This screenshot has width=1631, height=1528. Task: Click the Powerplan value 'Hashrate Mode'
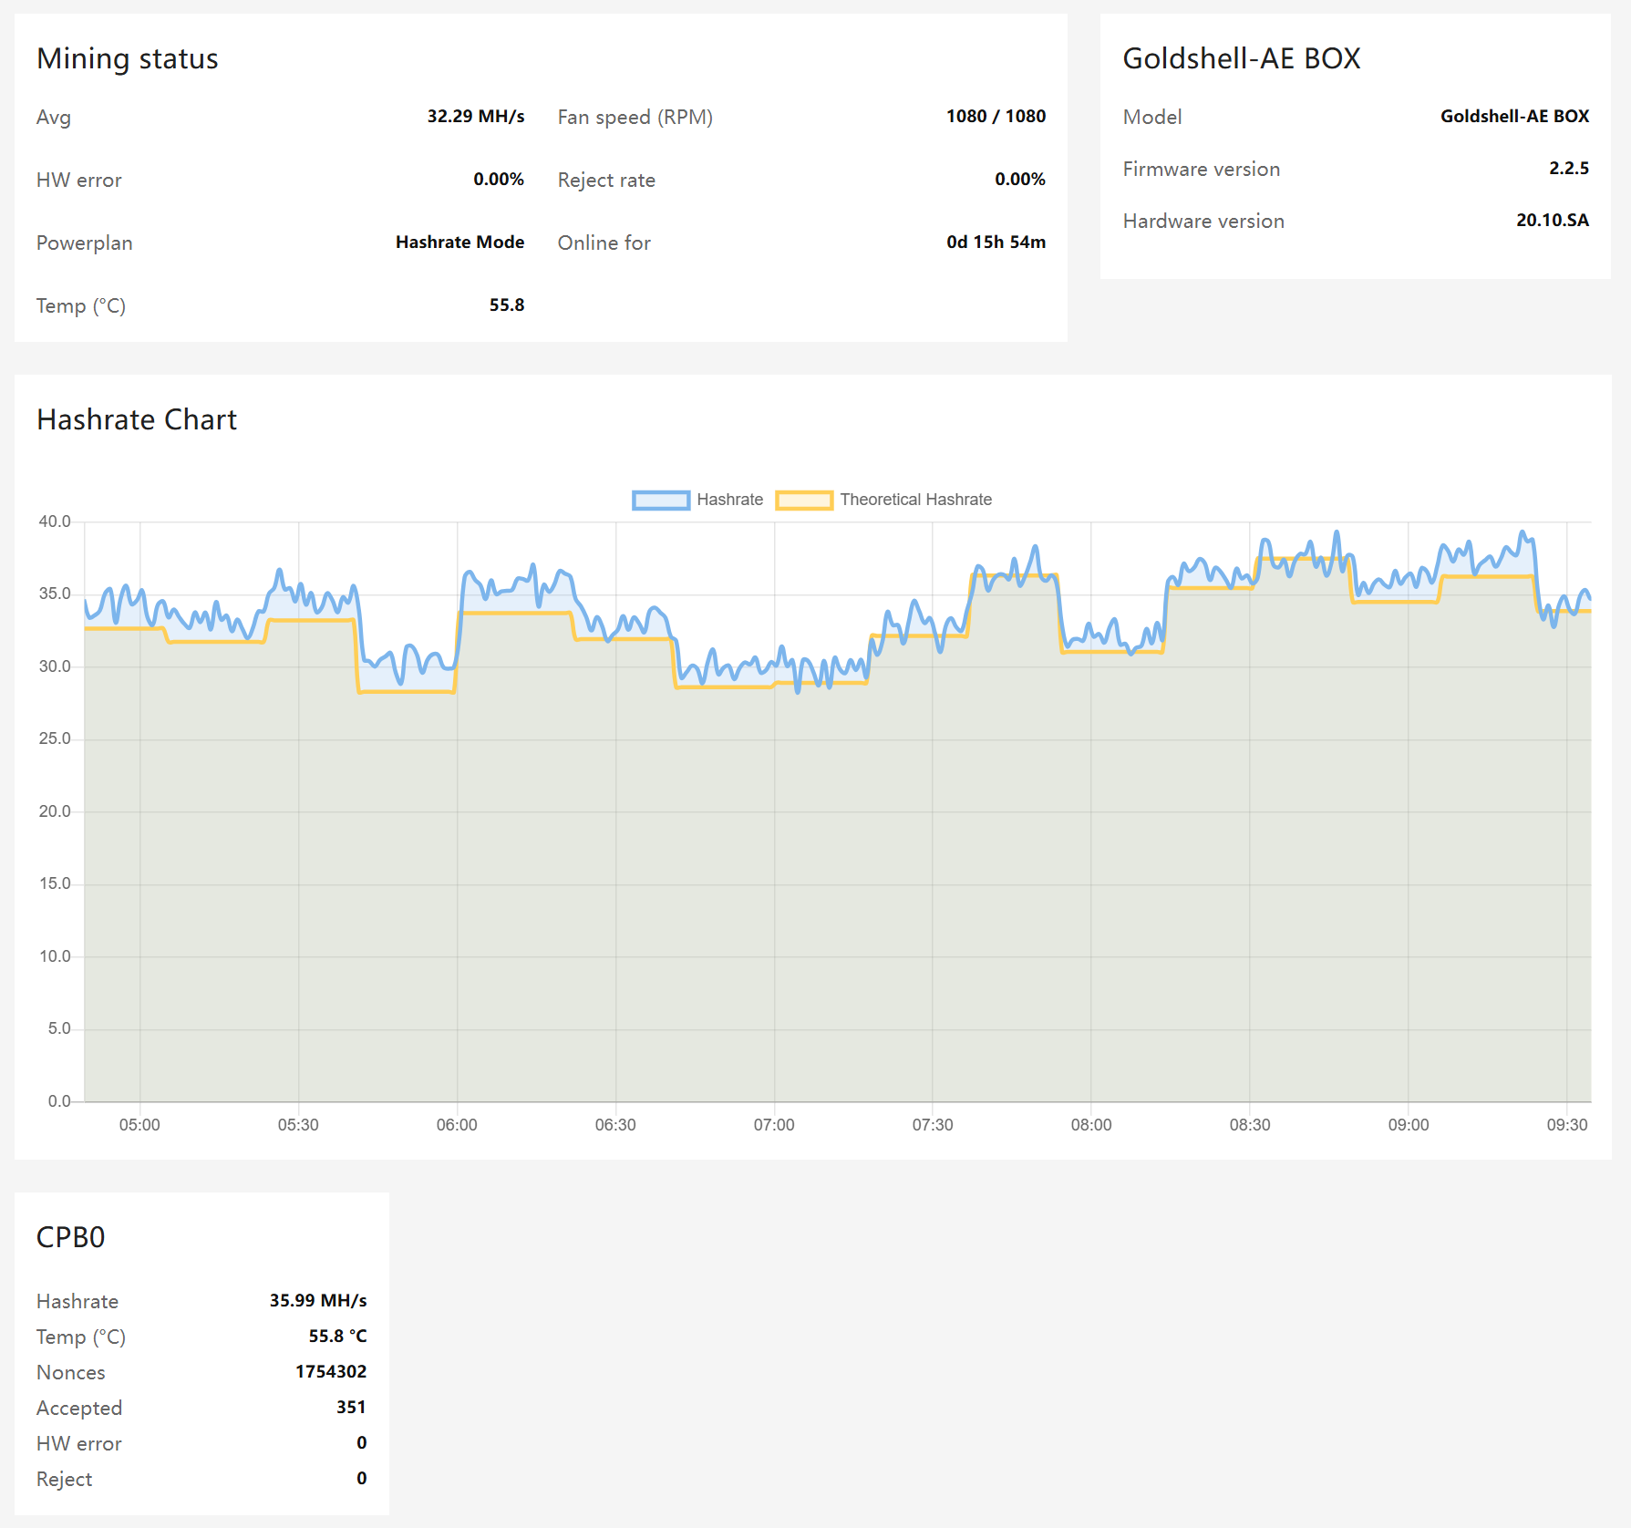[459, 243]
